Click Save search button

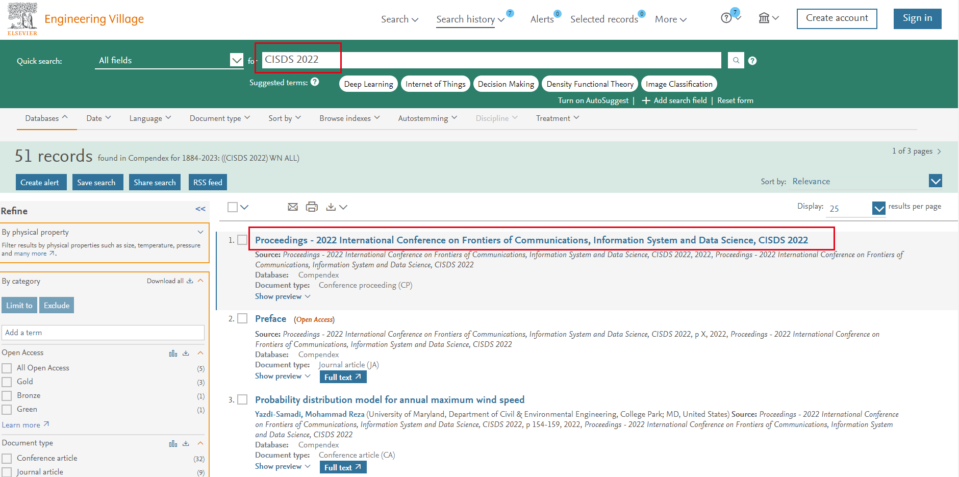click(x=97, y=182)
